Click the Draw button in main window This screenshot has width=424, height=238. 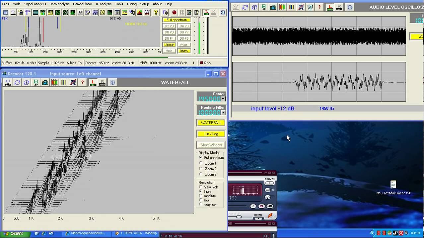point(184,51)
